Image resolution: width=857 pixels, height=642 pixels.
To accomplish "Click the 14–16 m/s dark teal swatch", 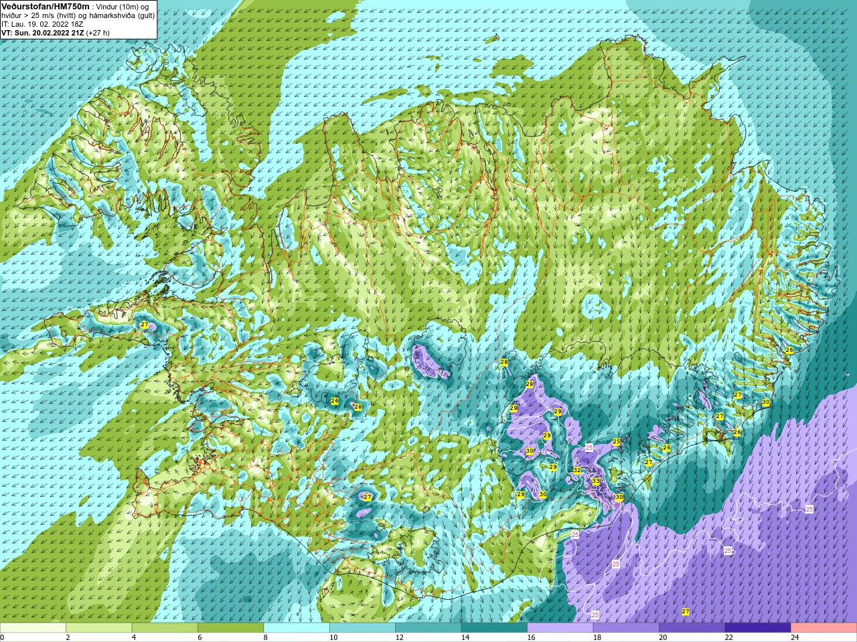I will [x=494, y=628].
